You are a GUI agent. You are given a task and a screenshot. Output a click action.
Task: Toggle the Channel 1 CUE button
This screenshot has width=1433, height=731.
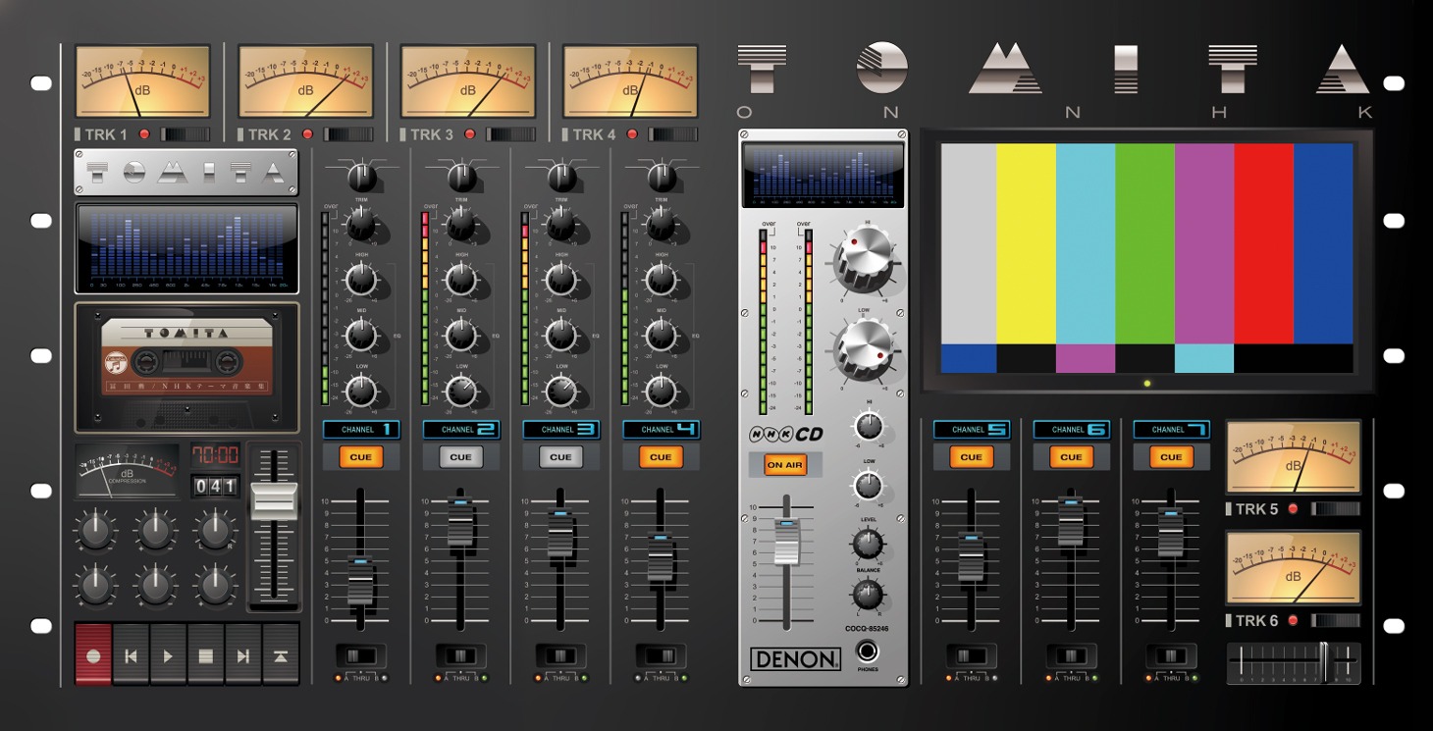pos(361,457)
